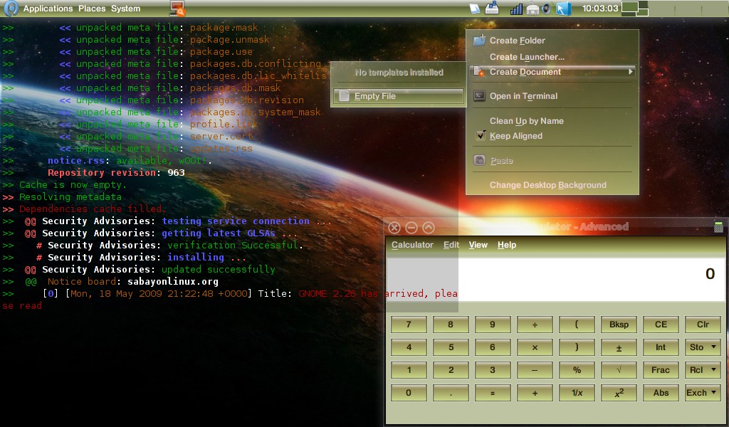This screenshot has height=427, width=729.
Task: Click the calculator icon in the title bar corner
Action: point(718,227)
